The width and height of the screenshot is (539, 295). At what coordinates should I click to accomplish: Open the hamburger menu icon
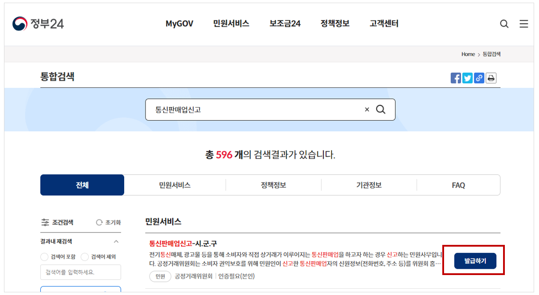click(x=523, y=24)
